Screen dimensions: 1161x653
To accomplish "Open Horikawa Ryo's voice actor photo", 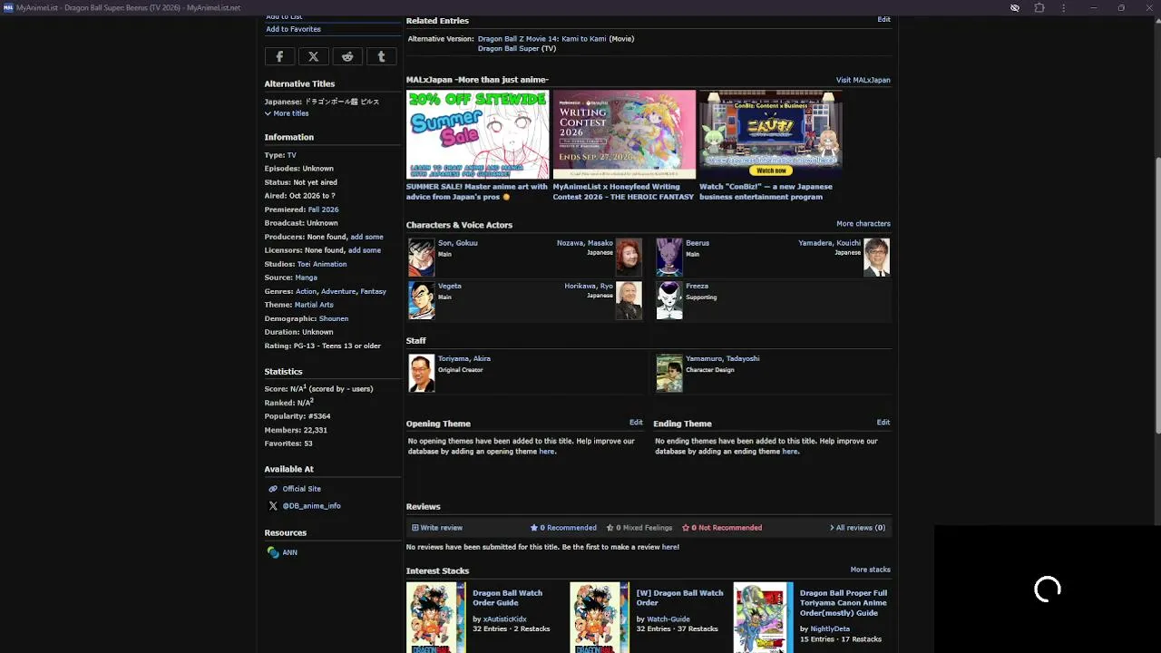I will [629, 300].
